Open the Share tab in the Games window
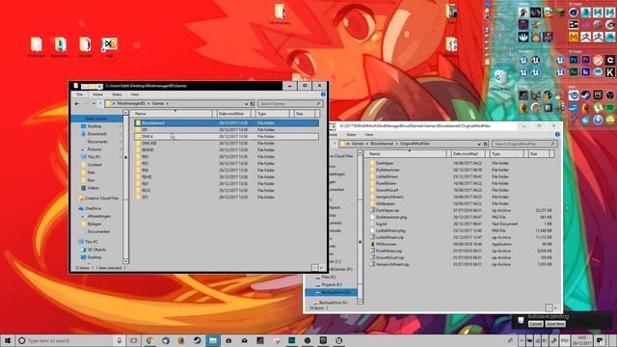The height and width of the screenshot is (347, 617). [117, 94]
